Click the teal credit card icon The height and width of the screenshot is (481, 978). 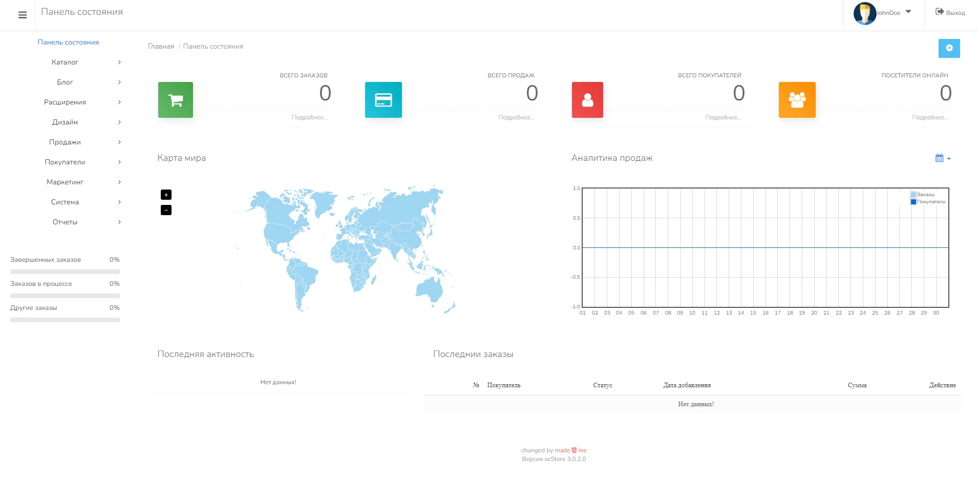(384, 100)
